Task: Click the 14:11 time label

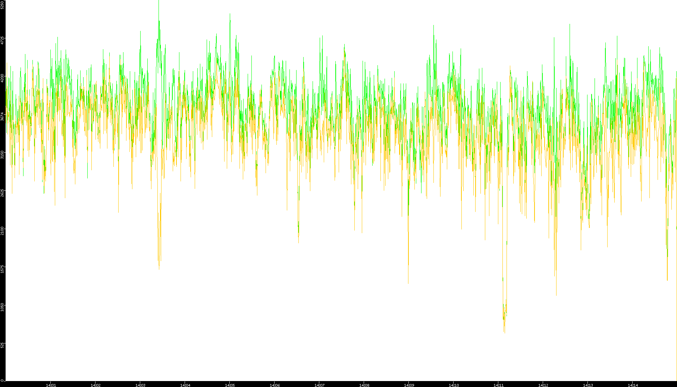Action: click(498, 385)
